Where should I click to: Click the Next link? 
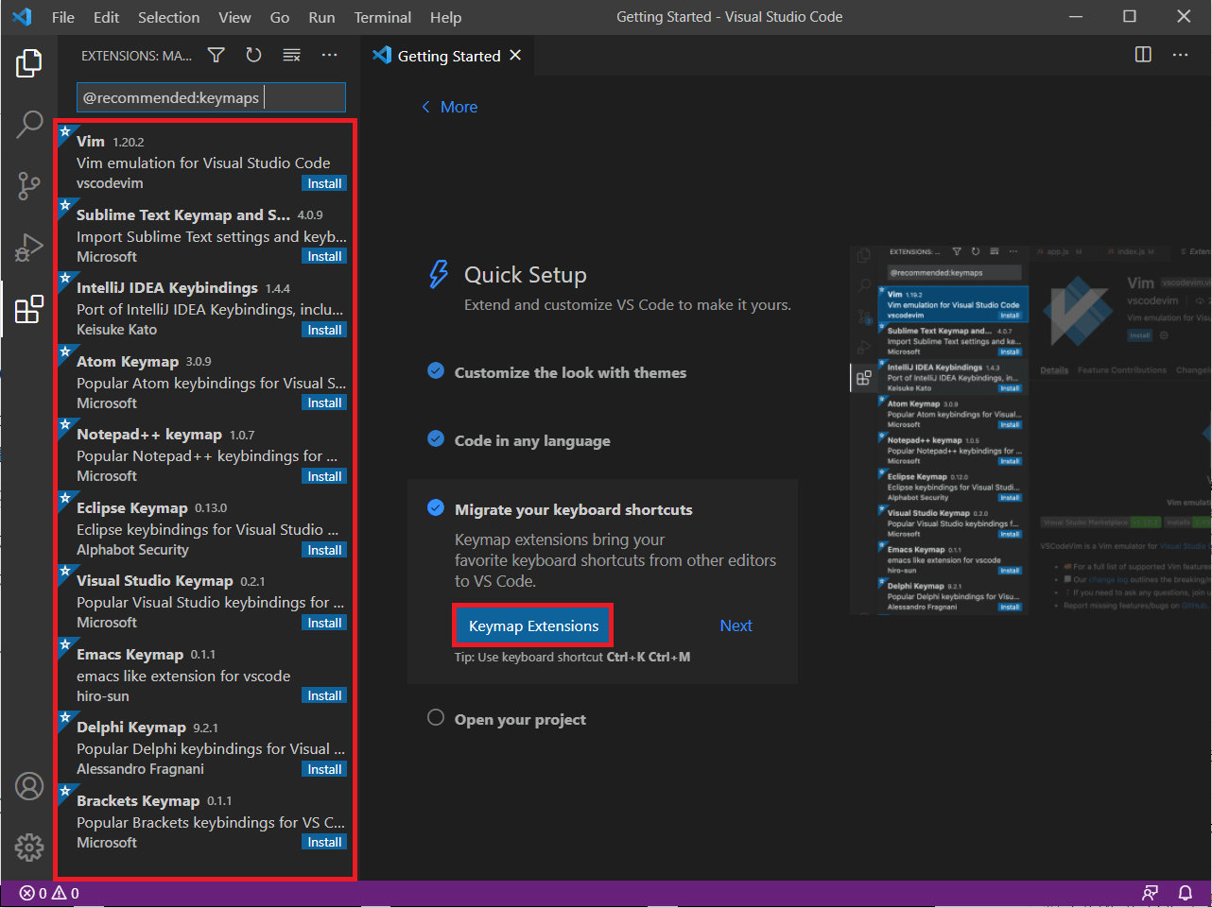(736, 625)
